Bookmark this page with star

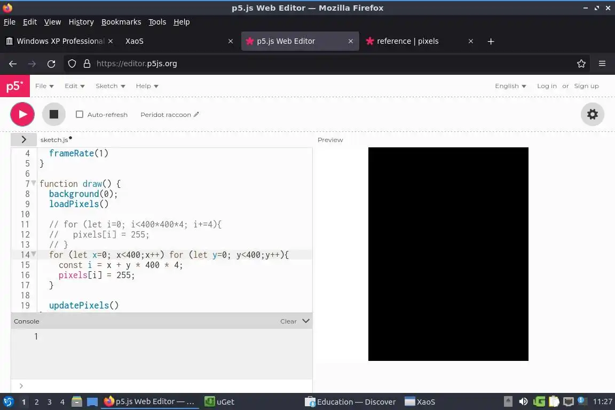[x=581, y=64]
